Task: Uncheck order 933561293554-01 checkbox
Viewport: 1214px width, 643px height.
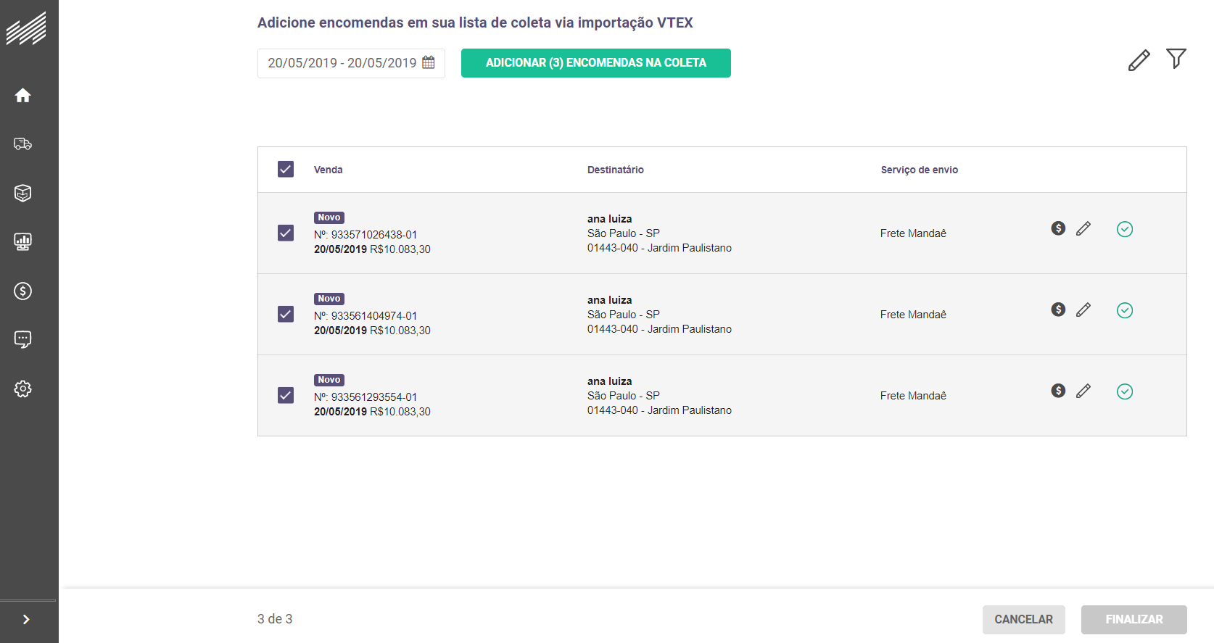Action: 286,395
